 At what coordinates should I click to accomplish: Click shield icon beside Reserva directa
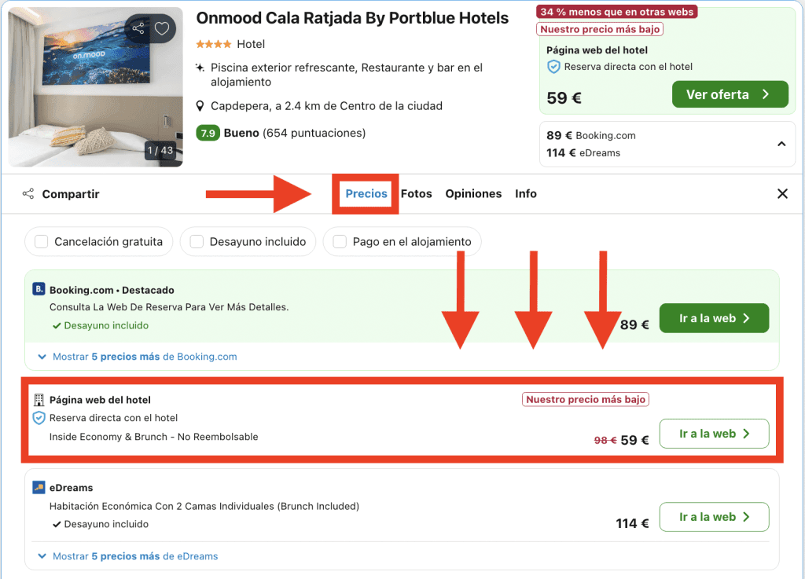tap(39, 418)
